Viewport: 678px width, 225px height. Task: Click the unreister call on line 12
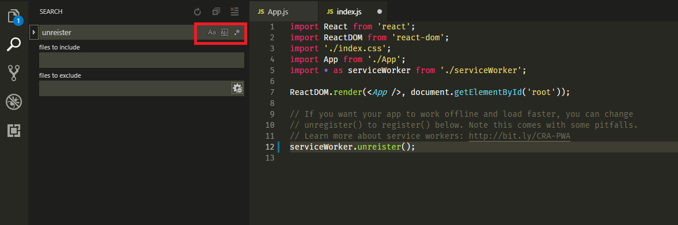point(379,147)
